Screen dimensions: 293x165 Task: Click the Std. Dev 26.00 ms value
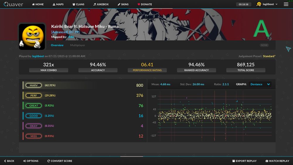point(198,84)
